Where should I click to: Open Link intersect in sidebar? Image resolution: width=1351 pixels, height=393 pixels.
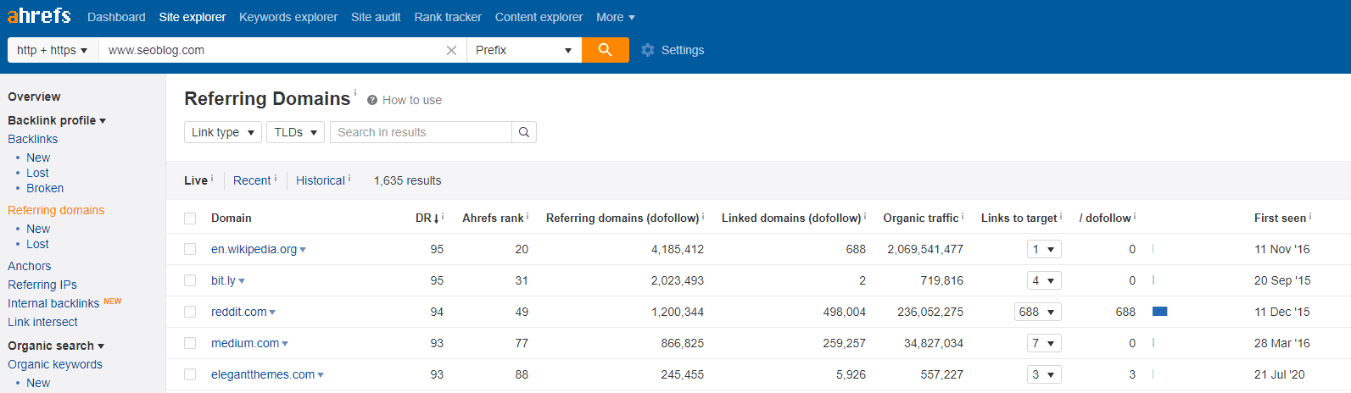pos(42,322)
